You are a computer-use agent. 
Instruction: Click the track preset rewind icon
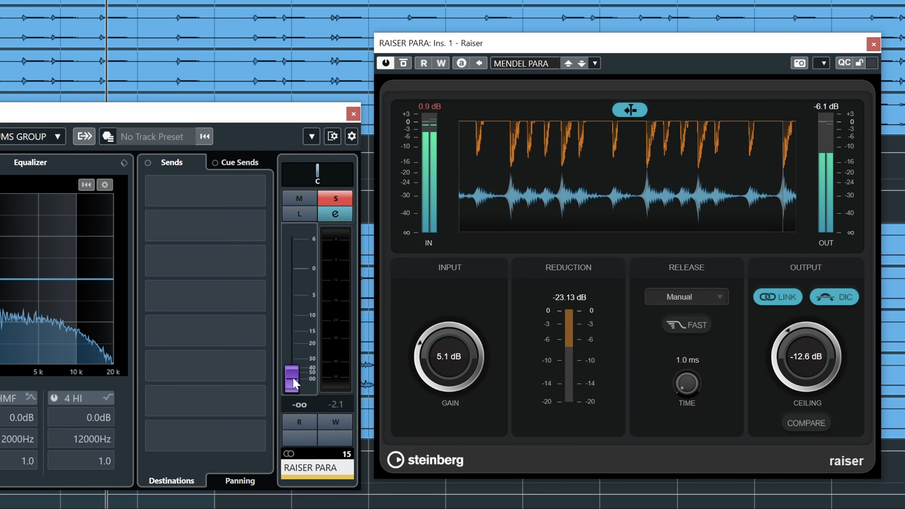[x=204, y=136]
